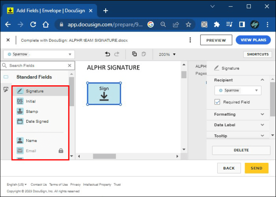Select the Initial field DS icon

[20, 101]
